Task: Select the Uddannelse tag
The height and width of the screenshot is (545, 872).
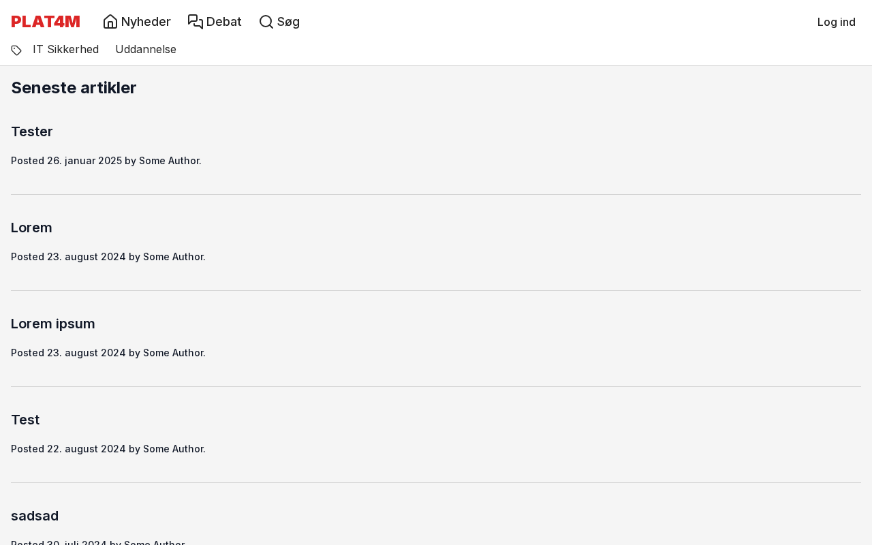Action: (146, 49)
